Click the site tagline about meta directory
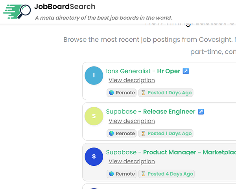This screenshot has width=236, height=189. click(x=103, y=18)
